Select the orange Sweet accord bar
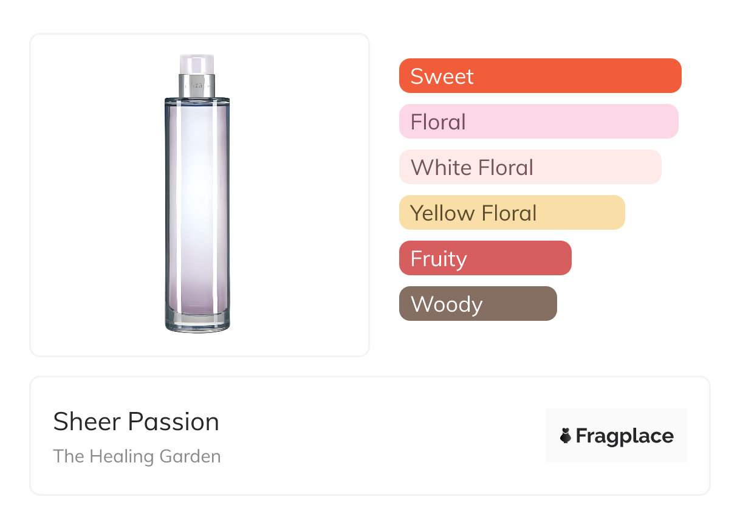The height and width of the screenshot is (525, 740). [x=540, y=76]
